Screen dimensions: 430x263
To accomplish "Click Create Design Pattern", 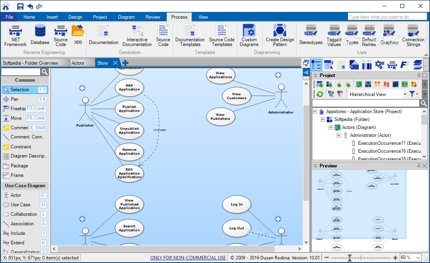I will tap(280, 36).
